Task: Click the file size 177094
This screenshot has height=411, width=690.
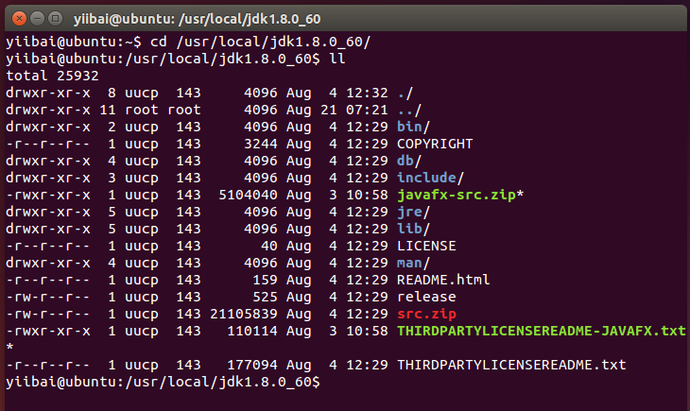Action: coord(252,365)
